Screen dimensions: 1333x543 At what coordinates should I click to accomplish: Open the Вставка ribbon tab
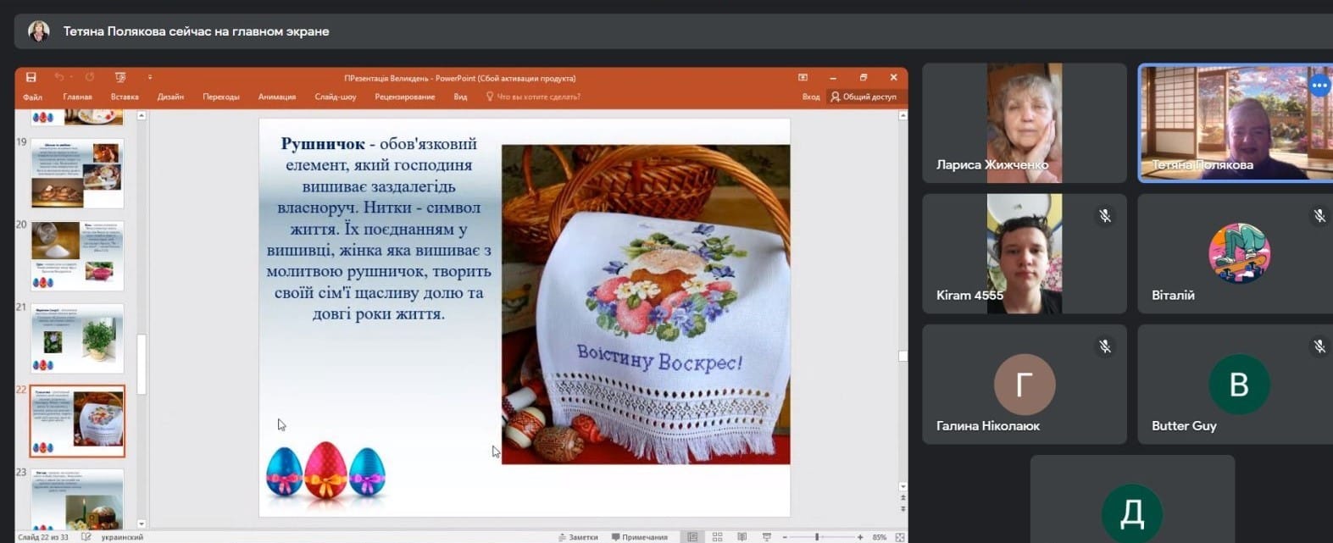(125, 97)
